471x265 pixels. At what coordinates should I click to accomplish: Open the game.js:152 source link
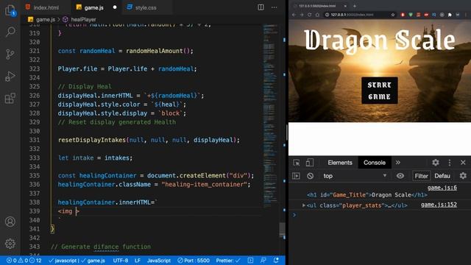[439, 205]
